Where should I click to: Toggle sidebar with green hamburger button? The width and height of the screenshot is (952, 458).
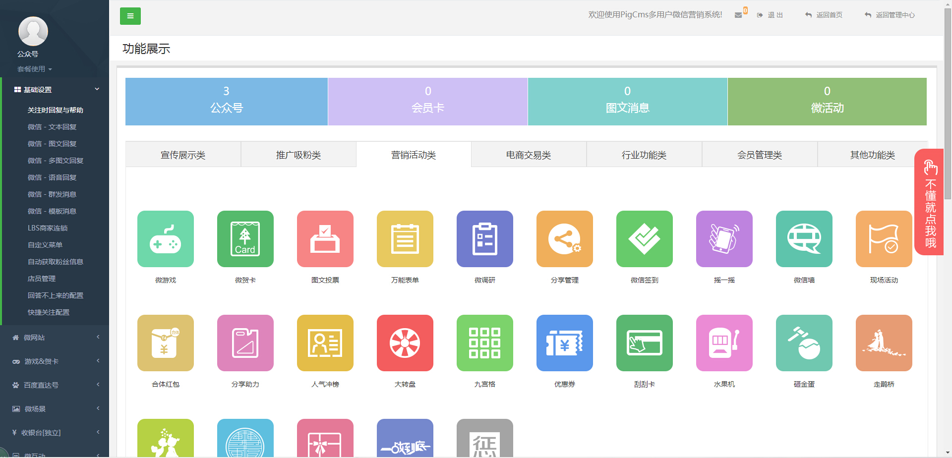(x=130, y=16)
